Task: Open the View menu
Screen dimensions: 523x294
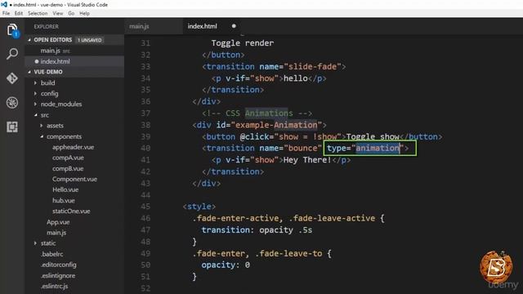Action: point(58,13)
